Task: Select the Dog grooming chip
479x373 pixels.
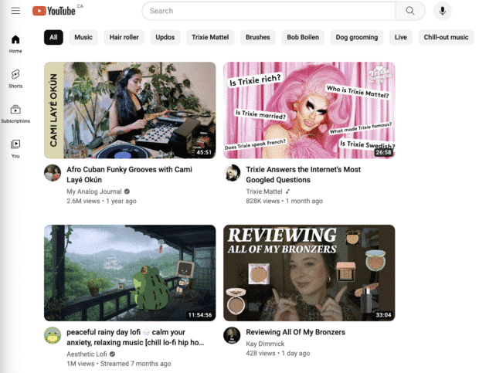Action: coord(357,37)
